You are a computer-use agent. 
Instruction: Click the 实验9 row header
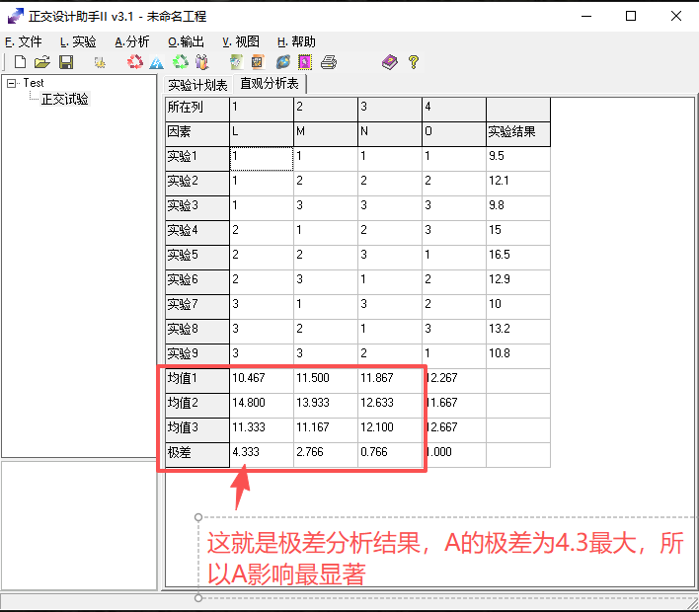tap(197, 355)
